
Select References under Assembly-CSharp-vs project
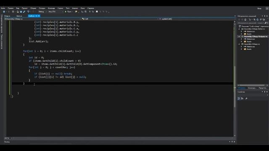click(251, 47)
